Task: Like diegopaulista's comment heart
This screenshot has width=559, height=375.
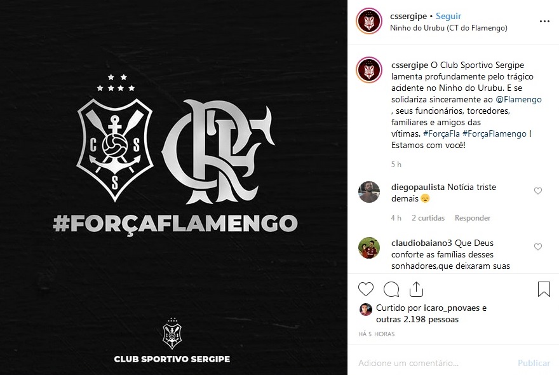Action: pyautogui.click(x=538, y=191)
